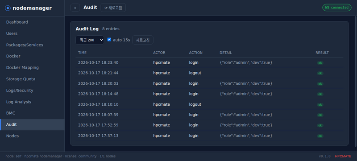
Task: Click the vertical scrollbar on the right
Action: (356, 82)
